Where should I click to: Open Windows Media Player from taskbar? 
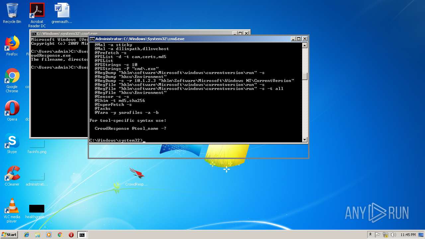coord(49,235)
